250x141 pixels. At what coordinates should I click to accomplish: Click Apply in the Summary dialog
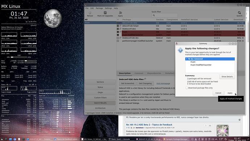coord(230,93)
